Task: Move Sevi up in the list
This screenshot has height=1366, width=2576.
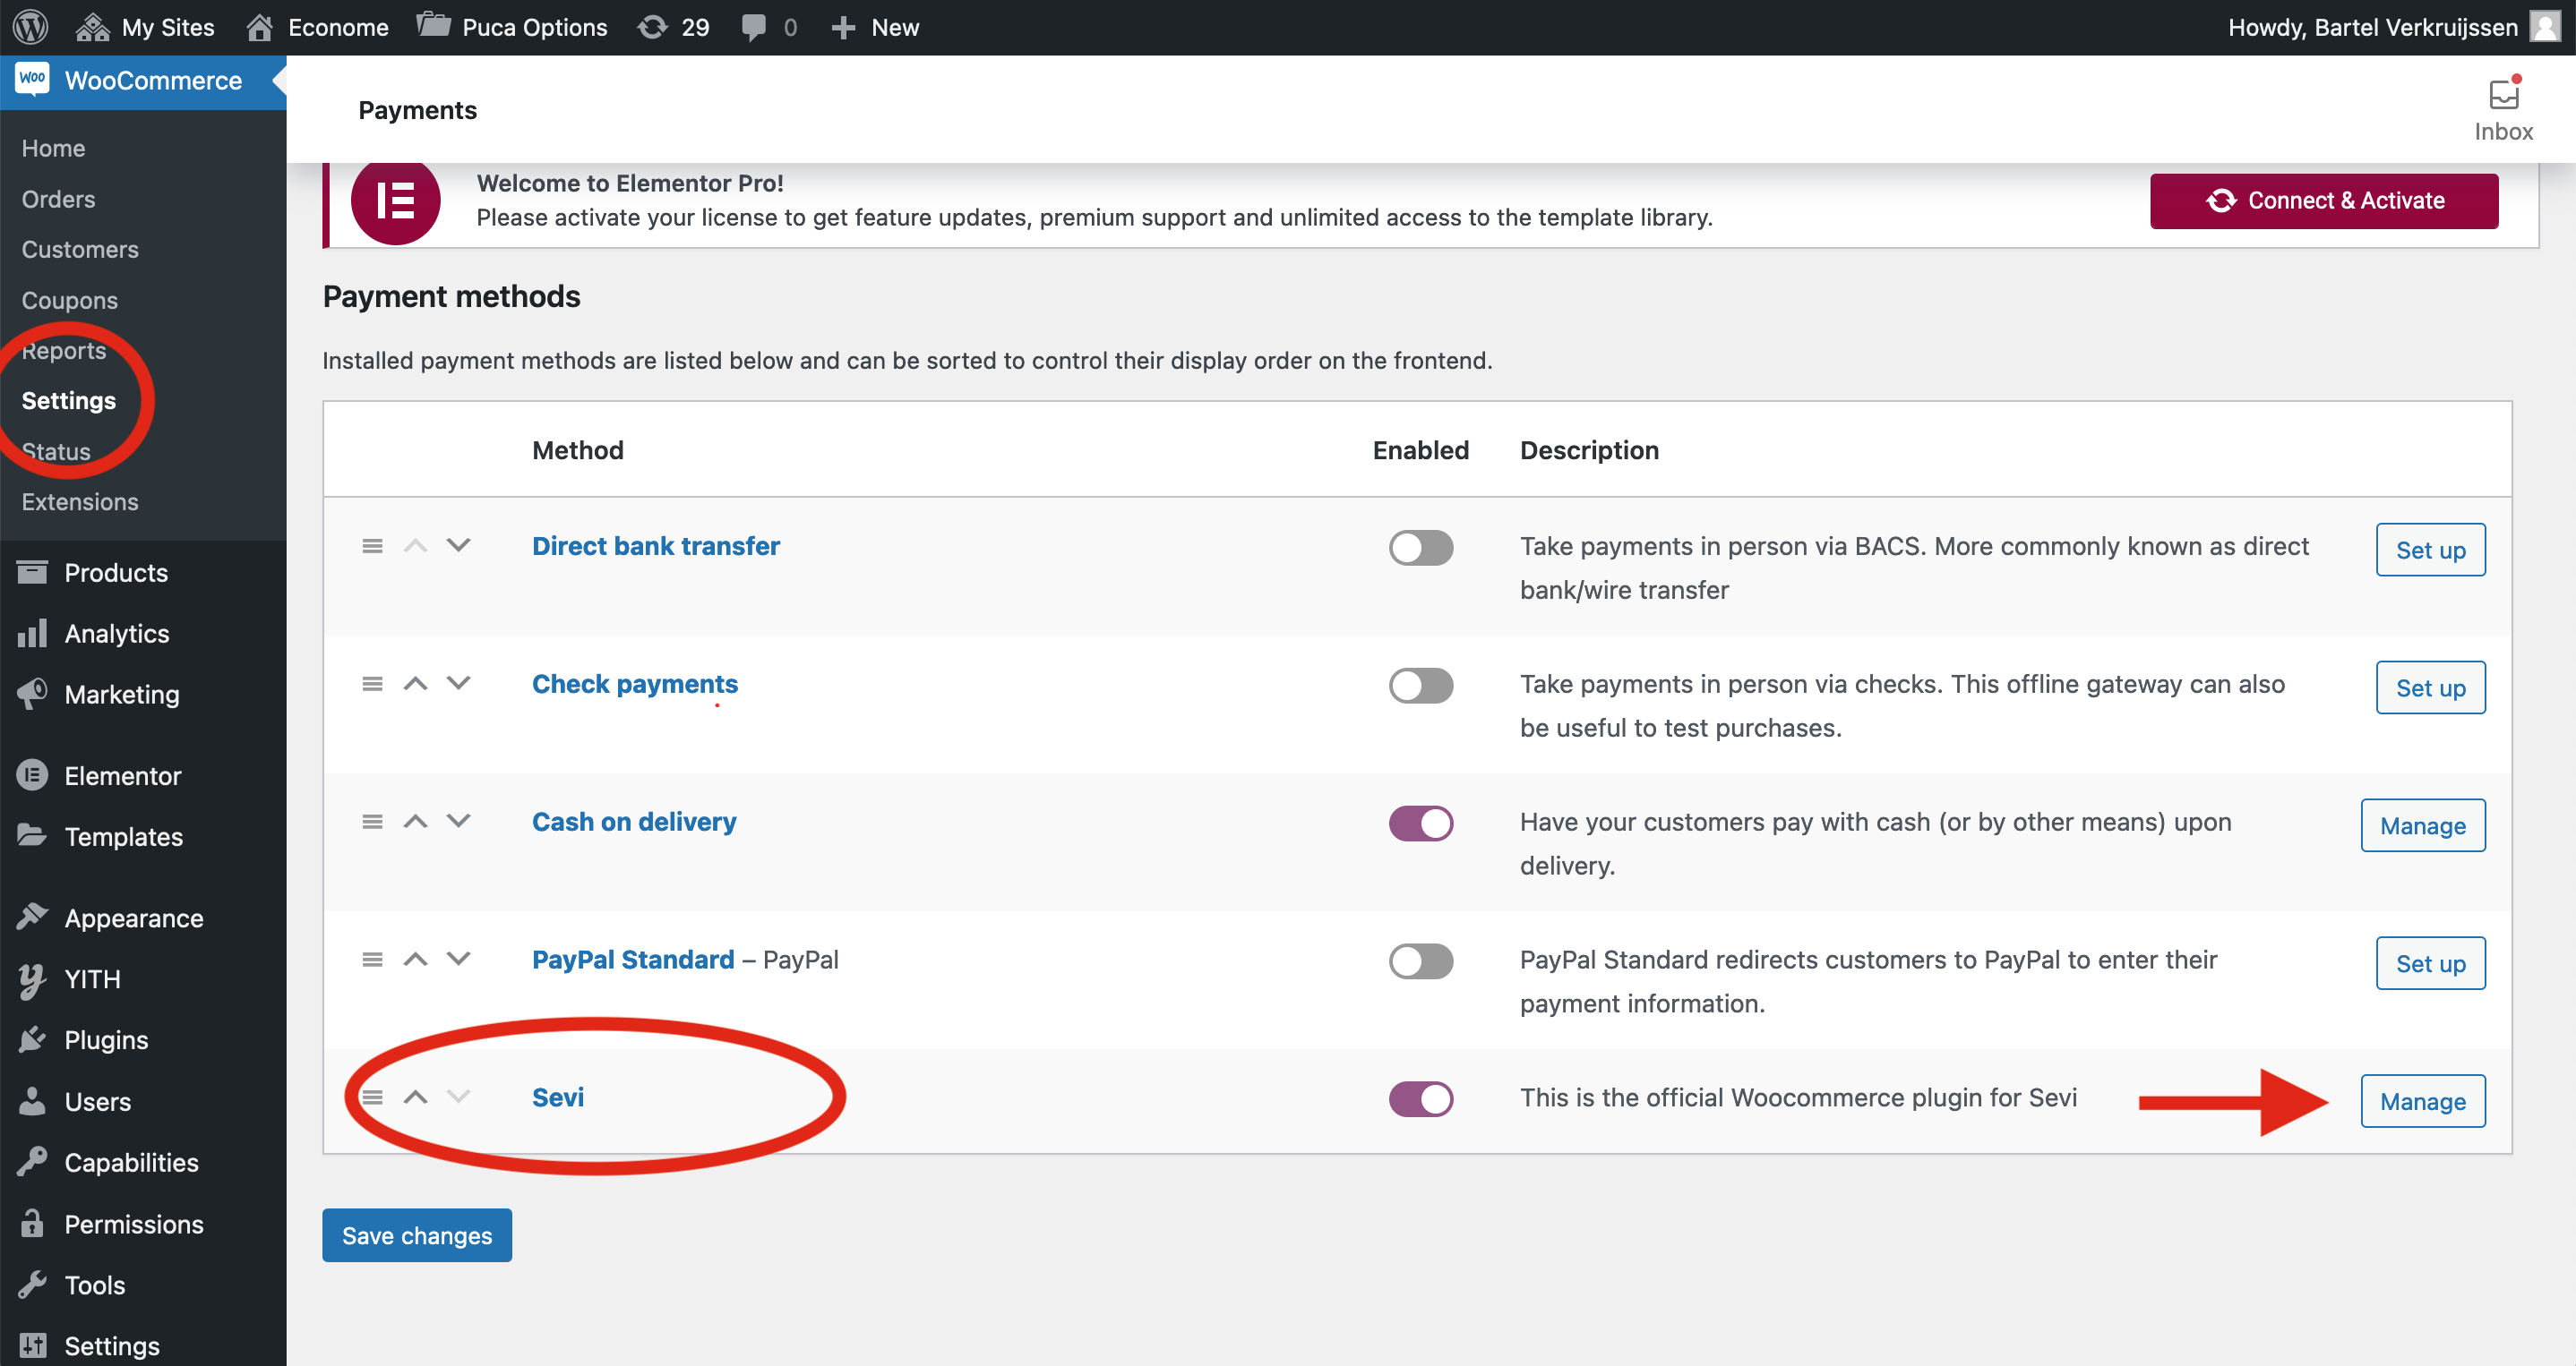Action: [415, 1097]
